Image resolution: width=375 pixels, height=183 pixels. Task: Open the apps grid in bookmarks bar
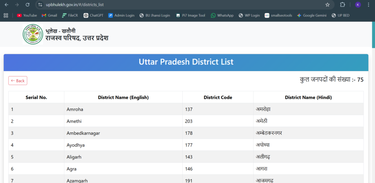click(6, 15)
